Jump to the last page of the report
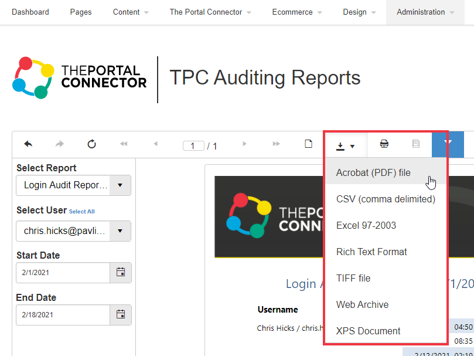This screenshot has height=356, width=474. pos(277,144)
